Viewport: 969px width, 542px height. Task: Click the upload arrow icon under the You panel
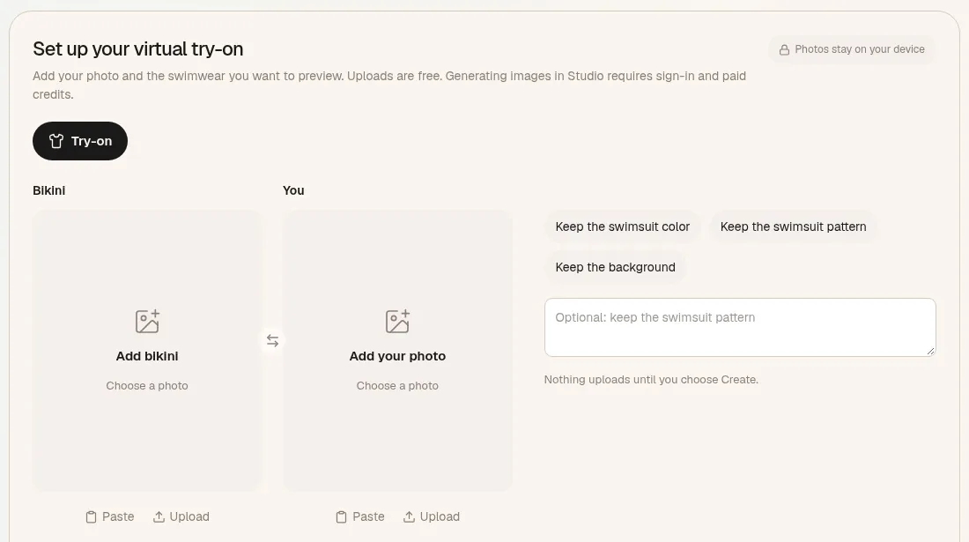[x=409, y=516]
